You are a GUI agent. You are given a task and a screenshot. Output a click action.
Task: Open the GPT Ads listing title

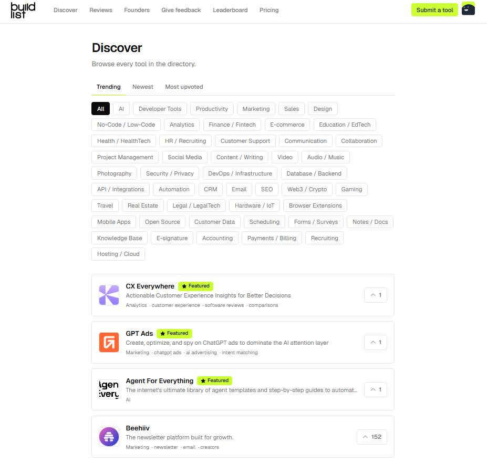pos(139,333)
